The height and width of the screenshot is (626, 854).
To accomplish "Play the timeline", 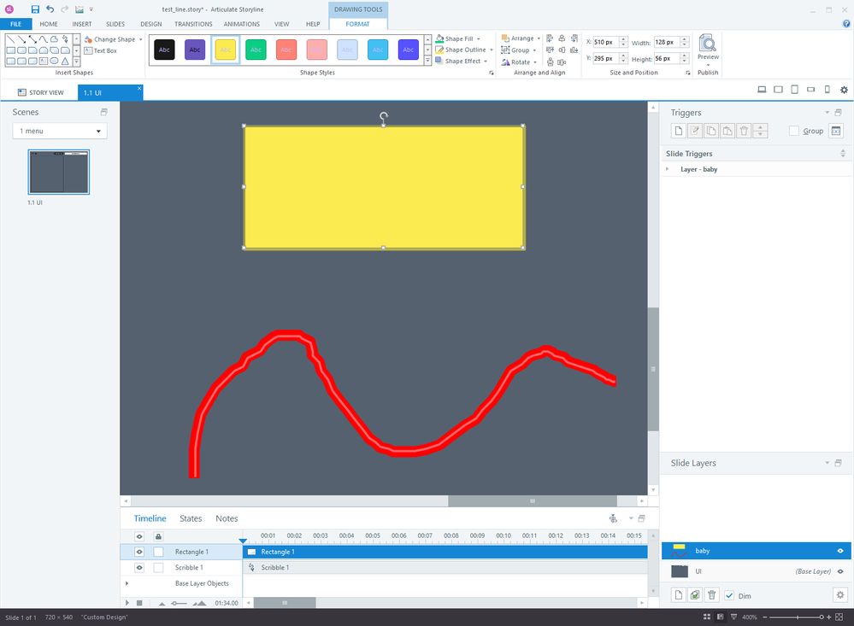I will (127, 603).
